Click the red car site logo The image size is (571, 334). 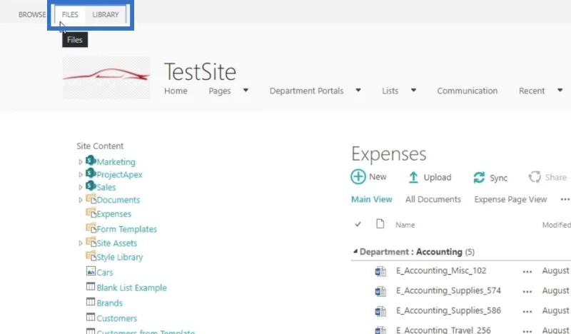106,78
